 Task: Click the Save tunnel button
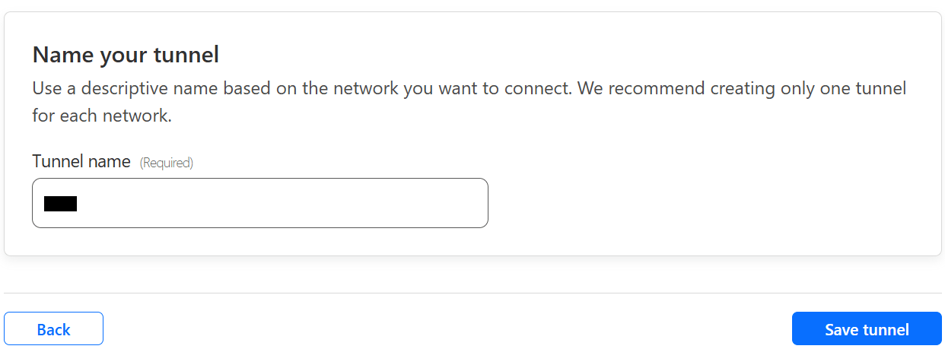coord(867,329)
